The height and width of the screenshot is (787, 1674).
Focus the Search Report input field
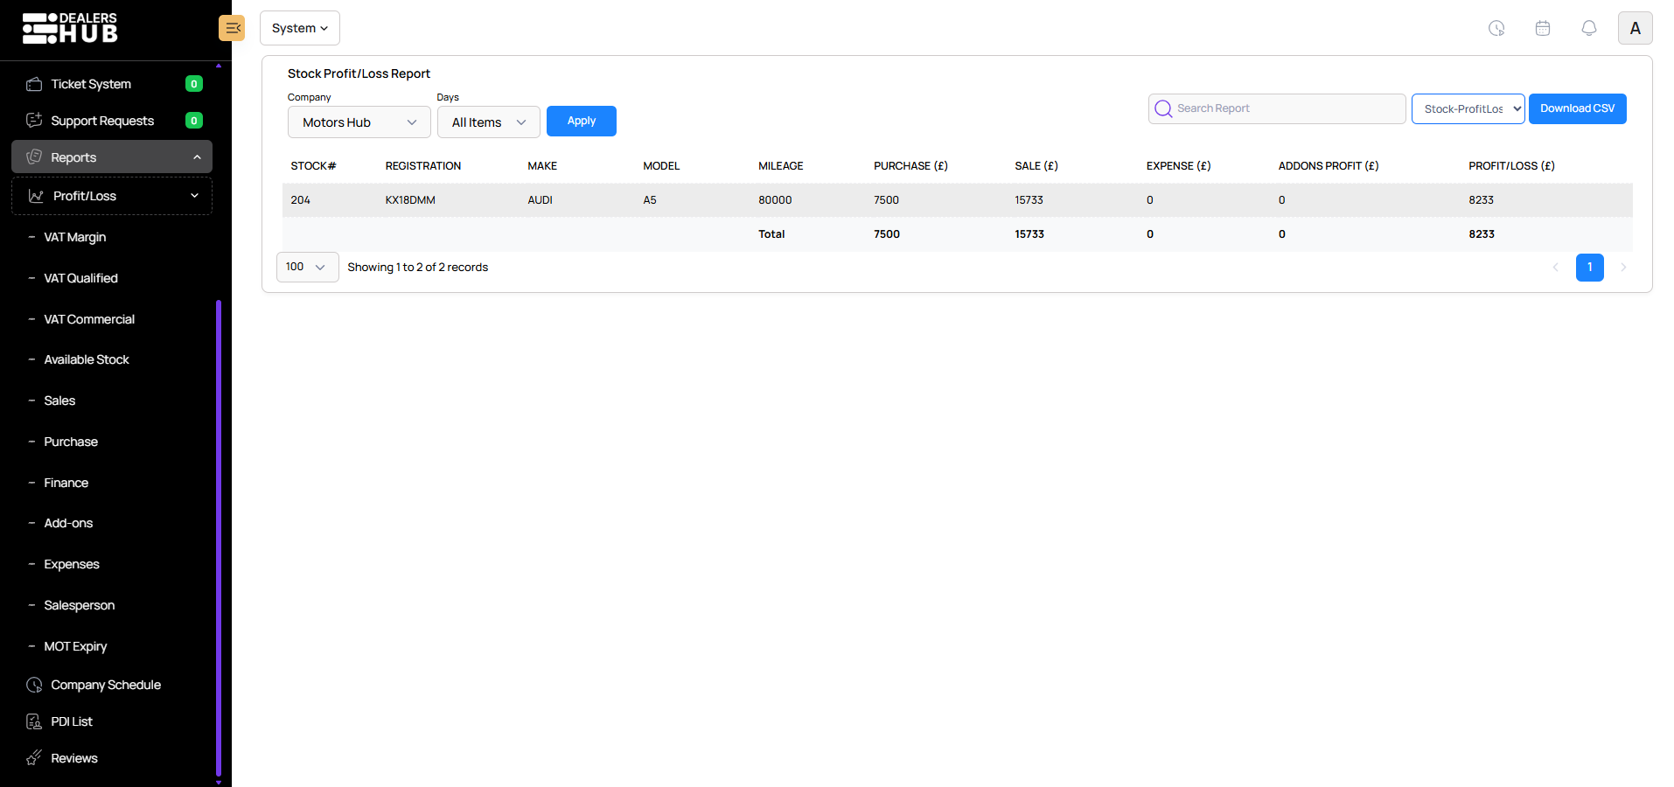1286,108
